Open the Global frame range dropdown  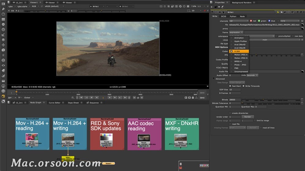(29, 98)
